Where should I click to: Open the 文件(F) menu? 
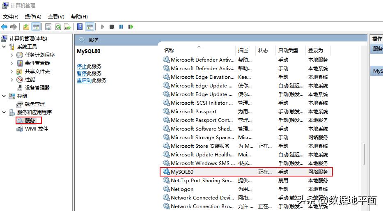click(x=11, y=16)
